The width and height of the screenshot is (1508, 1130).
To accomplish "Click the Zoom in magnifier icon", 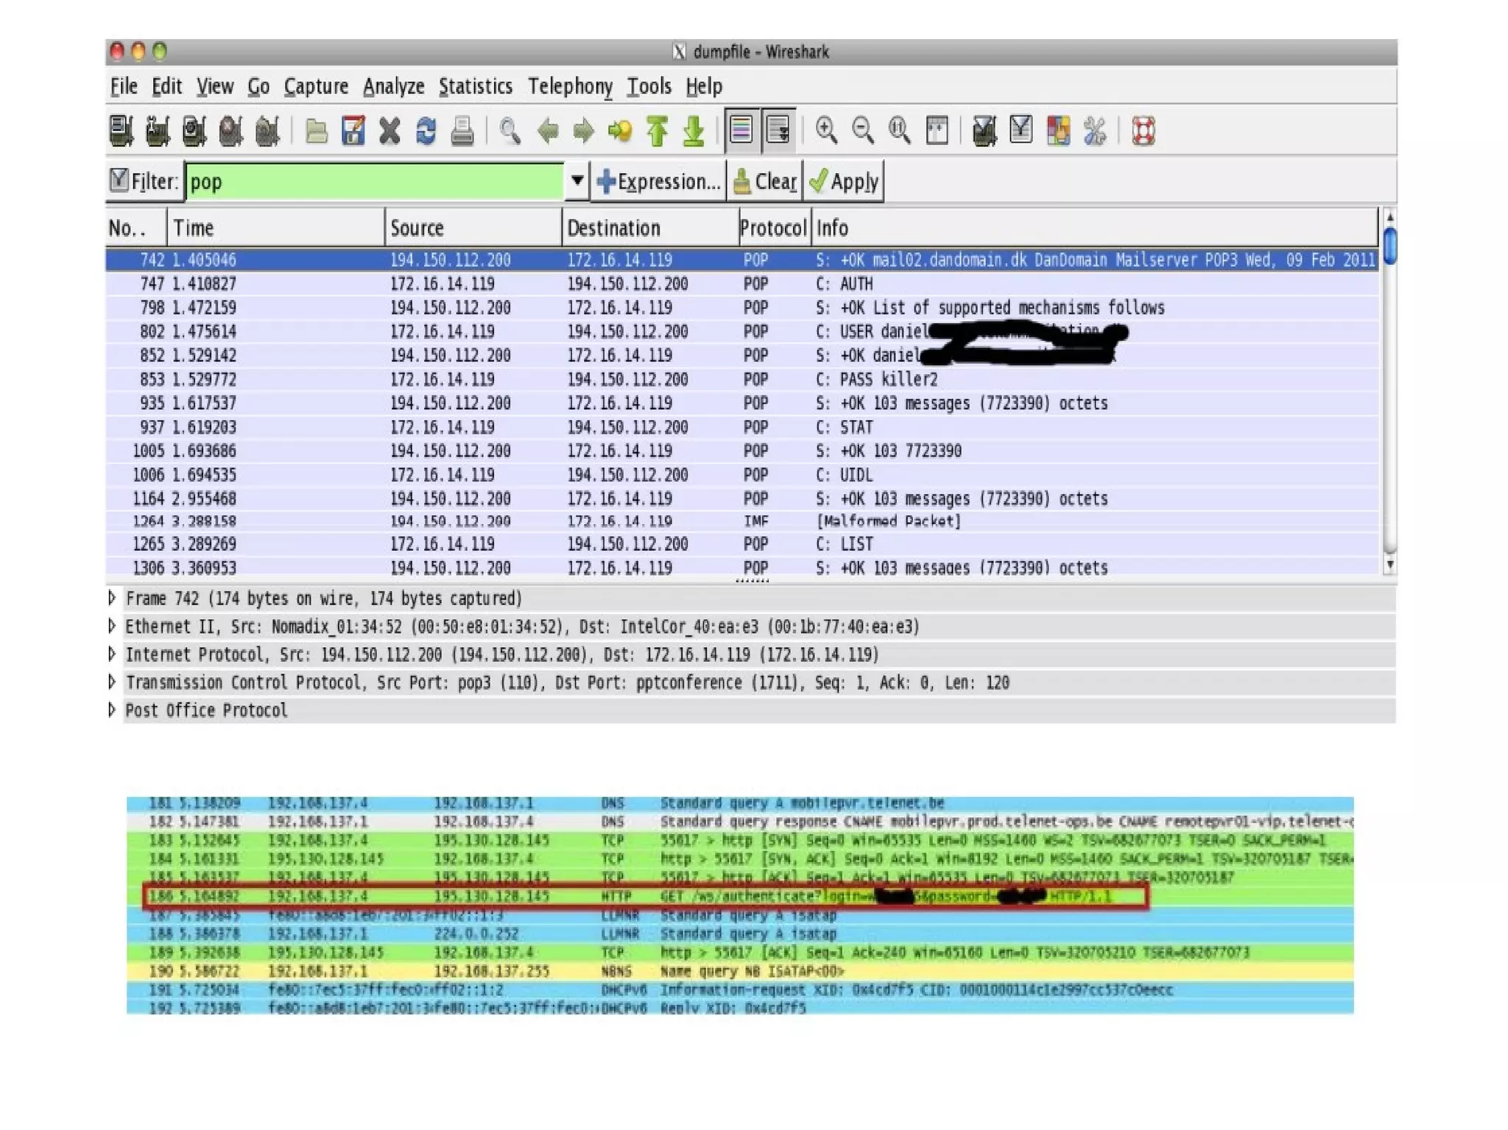I will (x=826, y=131).
